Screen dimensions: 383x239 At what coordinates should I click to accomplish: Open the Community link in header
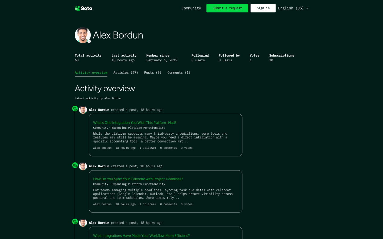(191, 8)
